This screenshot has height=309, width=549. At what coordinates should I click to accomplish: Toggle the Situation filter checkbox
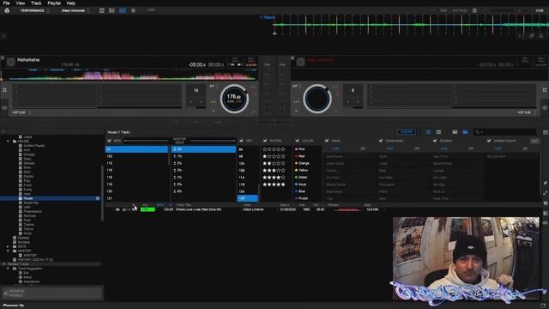pos(435,141)
